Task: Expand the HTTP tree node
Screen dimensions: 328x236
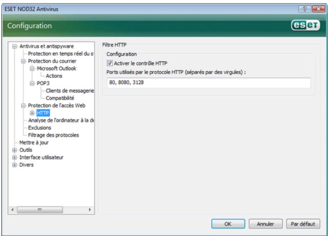Action: pos(32,113)
